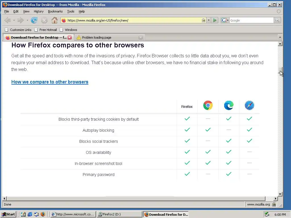Click the vertical scrollbar down arrow
291x218 pixels.
[280, 194]
